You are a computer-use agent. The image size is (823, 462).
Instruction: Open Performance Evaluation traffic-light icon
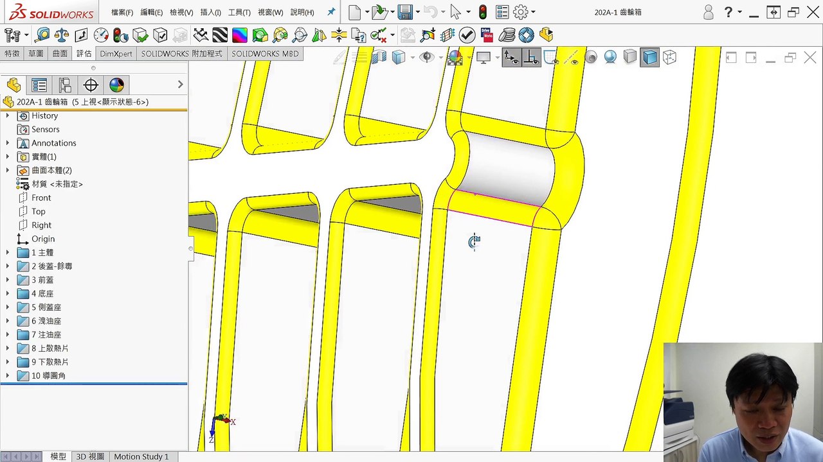120,35
